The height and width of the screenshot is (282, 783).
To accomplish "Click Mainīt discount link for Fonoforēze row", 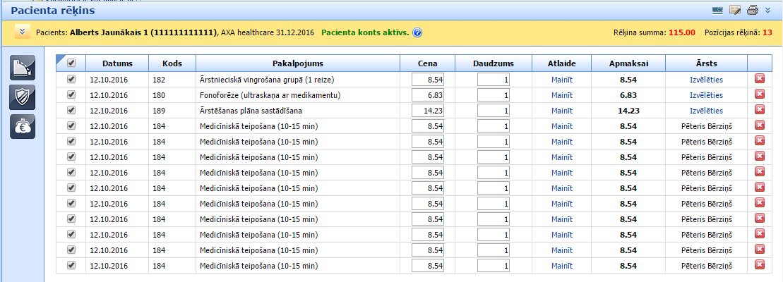I will [561, 95].
